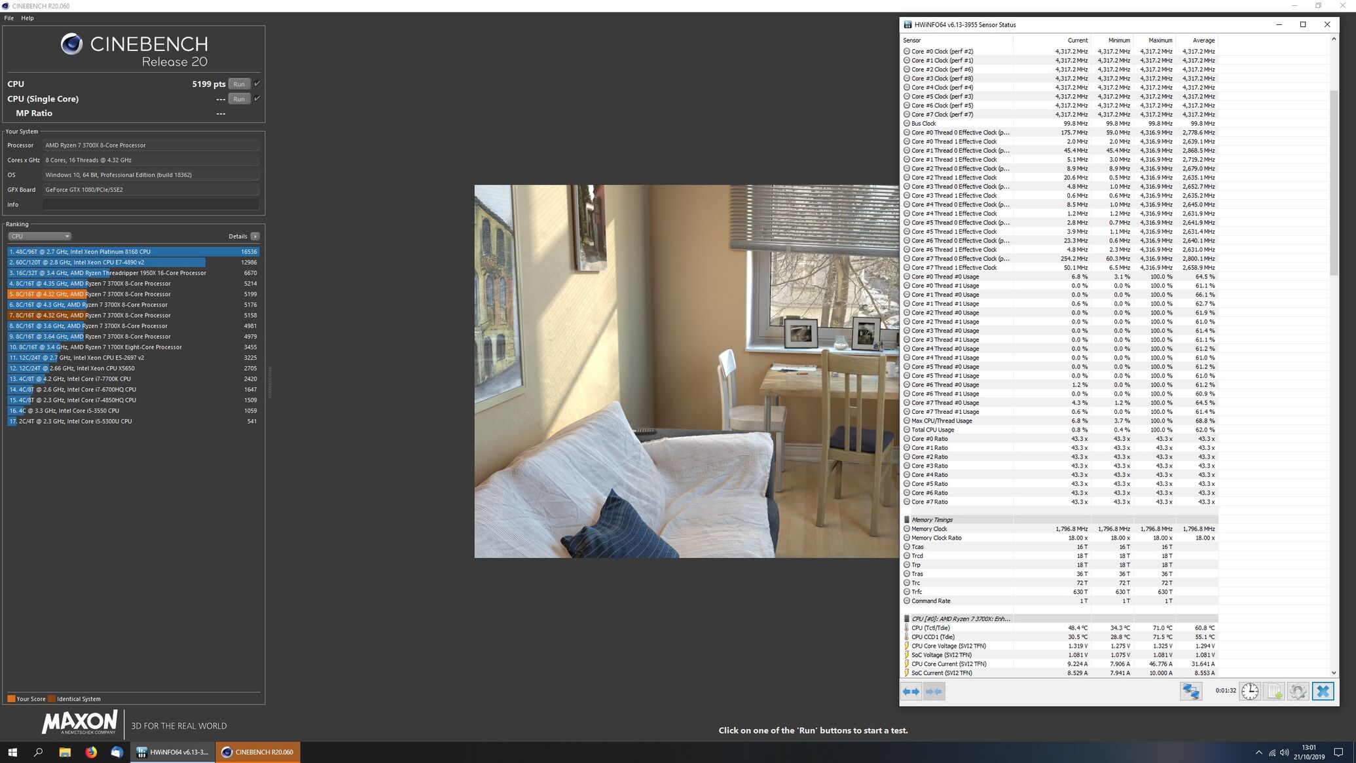Image resolution: width=1356 pixels, height=763 pixels.
Task: Select CPU CCD1 (Tdie) row
Action: pos(1059,637)
